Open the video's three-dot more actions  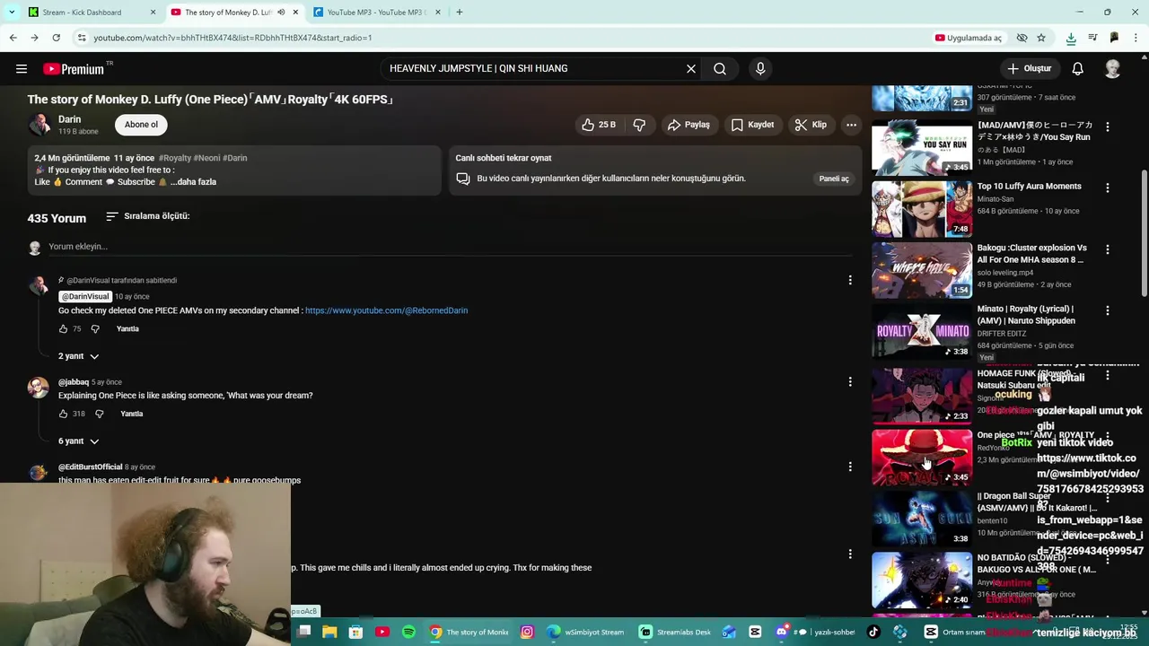[x=851, y=125]
